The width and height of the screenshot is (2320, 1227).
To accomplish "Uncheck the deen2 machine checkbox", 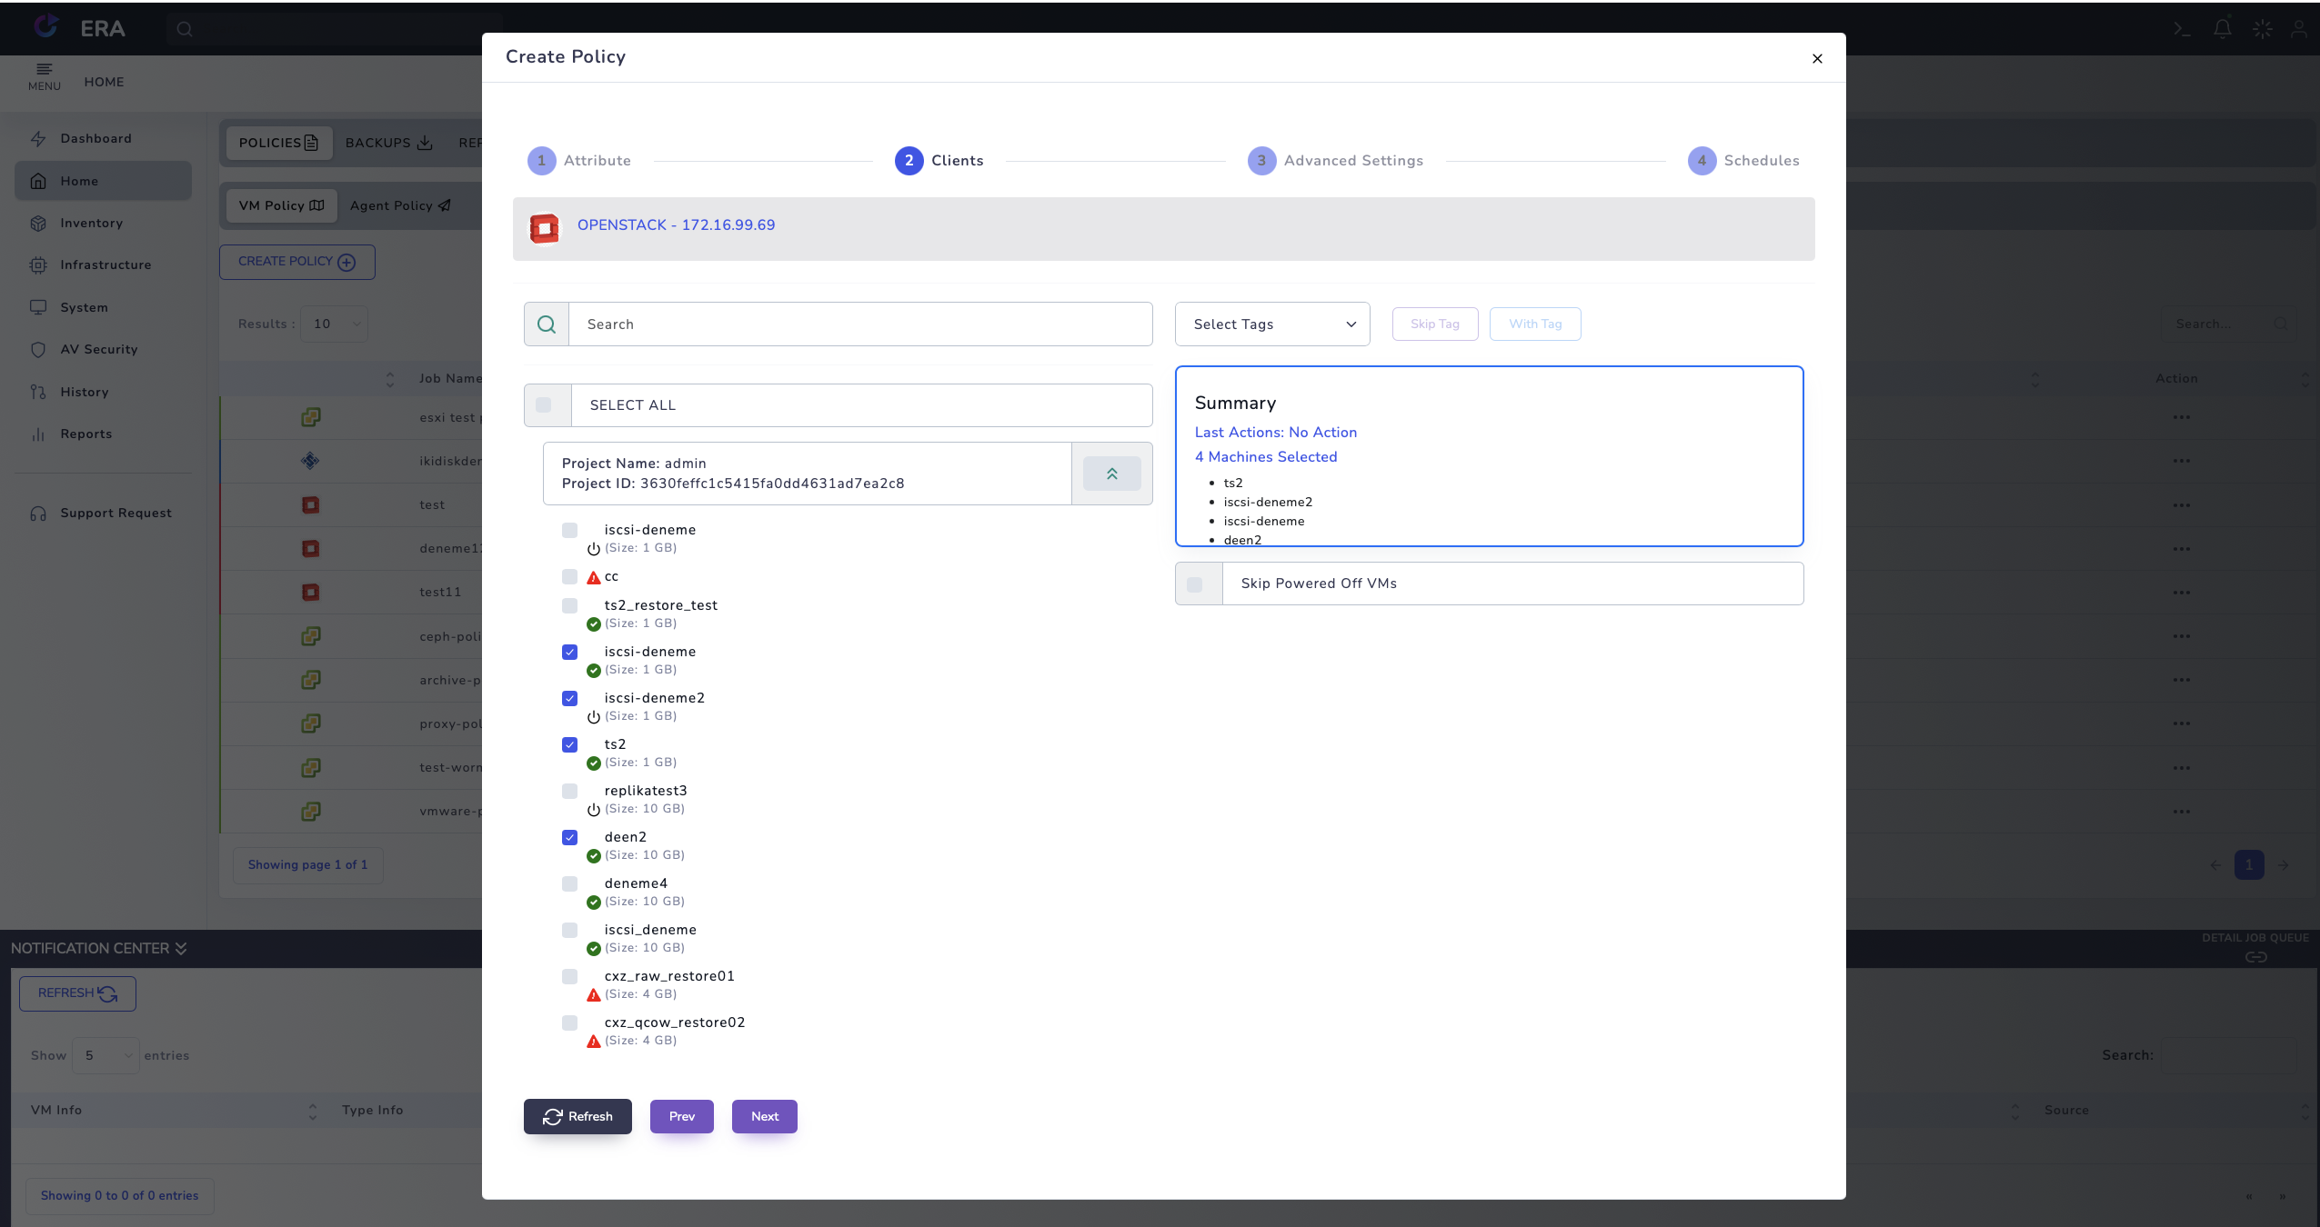I will (569, 837).
